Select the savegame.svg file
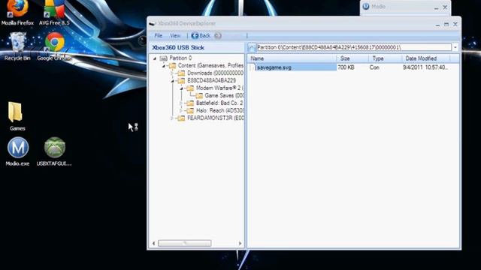 (x=274, y=67)
